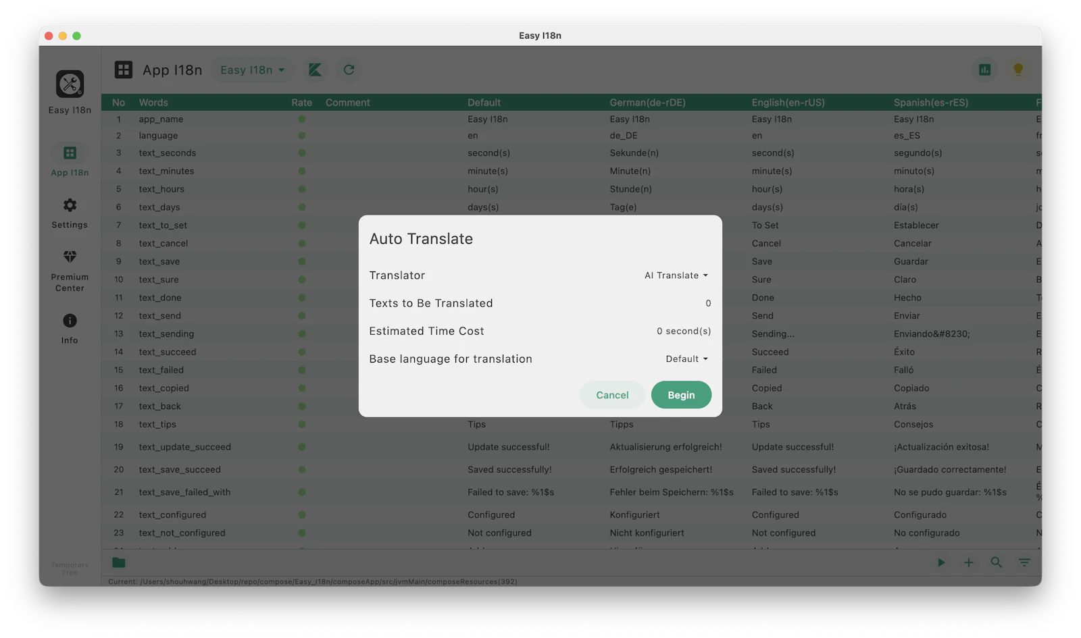Click the green rate dot for text_configured
Screen dimensions: 1081x638
(302, 514)
